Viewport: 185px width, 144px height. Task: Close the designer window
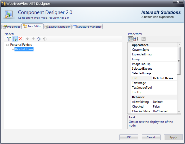pyautogui.click(x=178, y=2)
